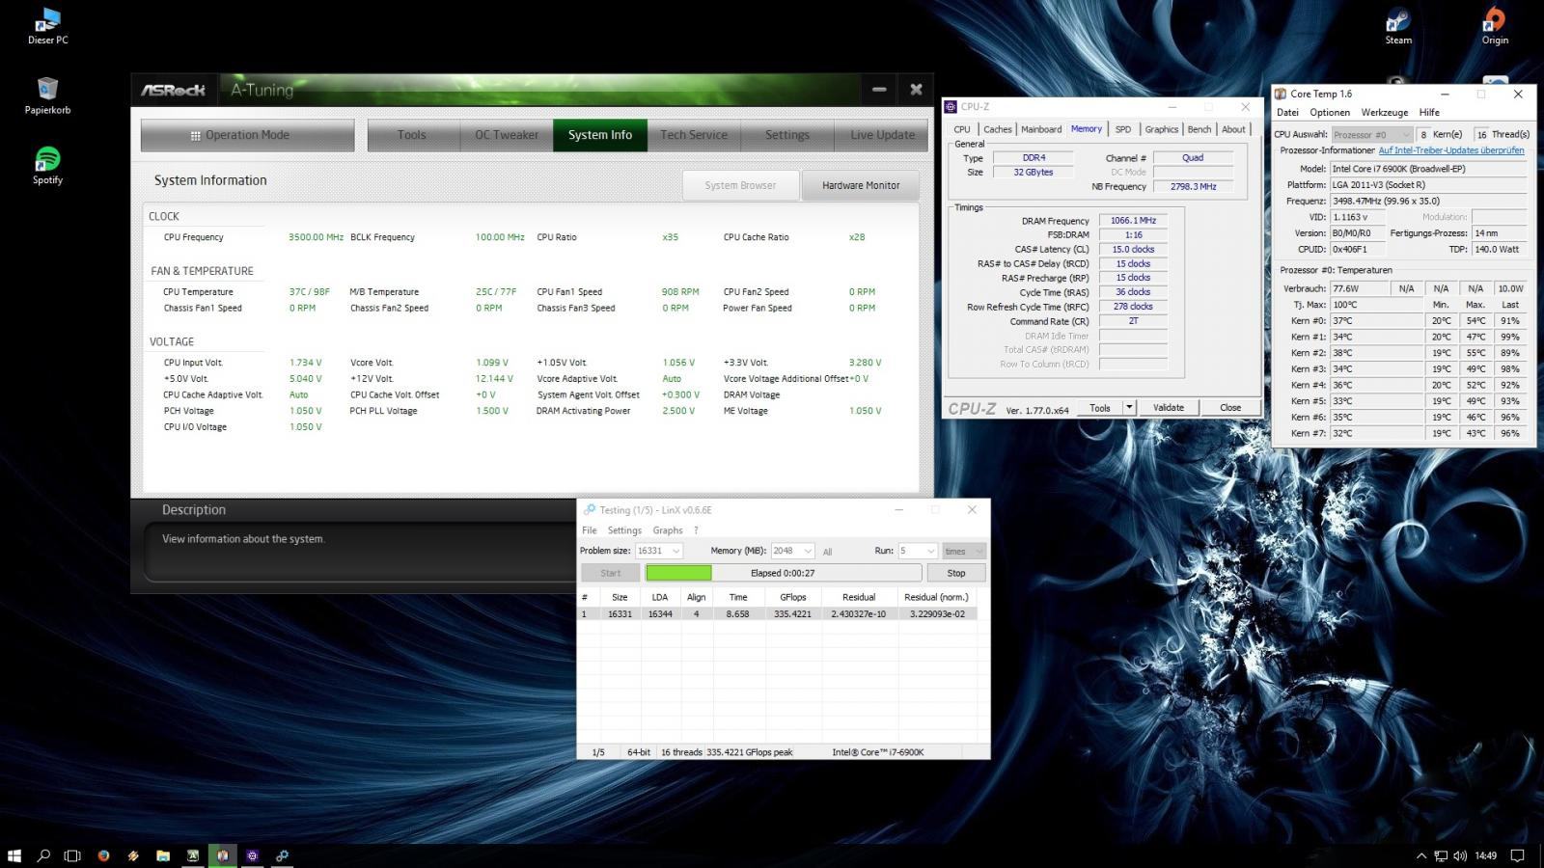Open the Optionen menu in Core Temp
The height and width of the screenshot is (868, 1544).
click(1330, 112)
